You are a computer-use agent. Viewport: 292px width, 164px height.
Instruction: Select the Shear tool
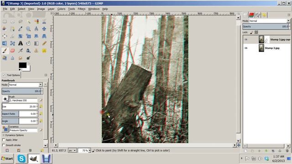coord(36,36)
